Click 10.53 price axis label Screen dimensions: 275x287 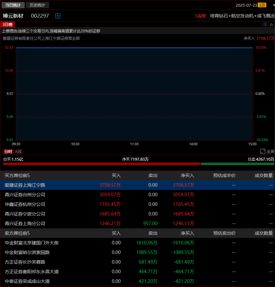(x=9, y=47)
